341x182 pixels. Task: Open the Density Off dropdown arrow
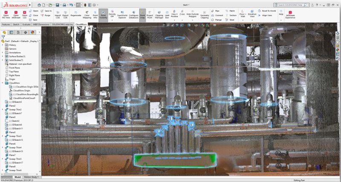tap(112, 20)
